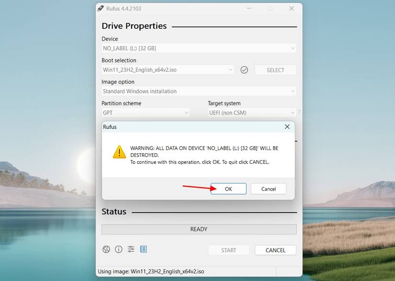Image resolution: width=395 pixels, height=281 pixels.
Task: Confirm the data destruction warning with OK
Action: (228, 189)
